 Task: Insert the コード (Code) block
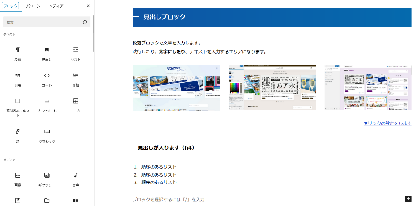pyautogui.click(x=46, y=79)
